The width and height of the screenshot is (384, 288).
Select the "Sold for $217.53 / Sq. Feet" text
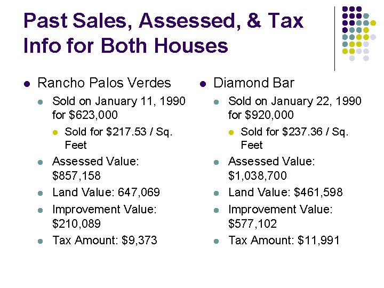pyautogui.click(x=118, y=138)
